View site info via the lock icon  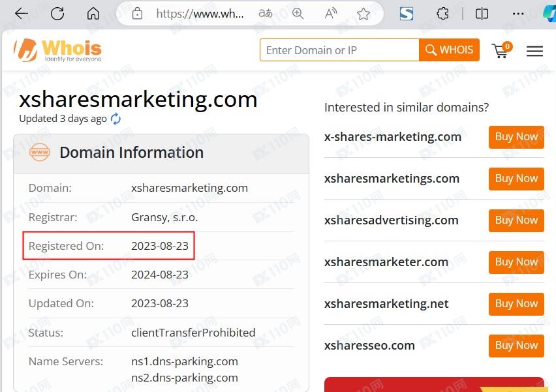coord(137,14)
